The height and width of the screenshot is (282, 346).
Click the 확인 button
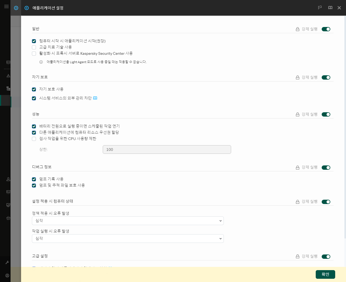325,274
